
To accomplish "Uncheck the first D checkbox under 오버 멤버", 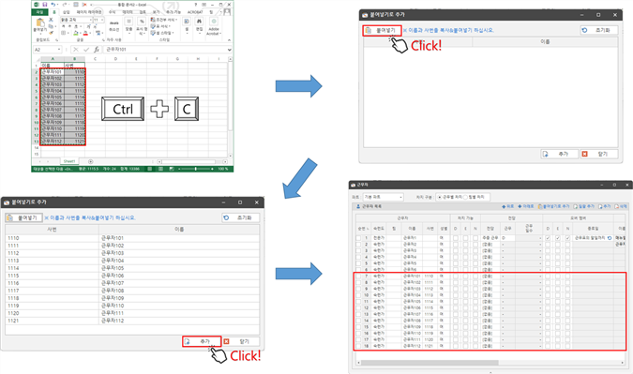I will (548, 238).
